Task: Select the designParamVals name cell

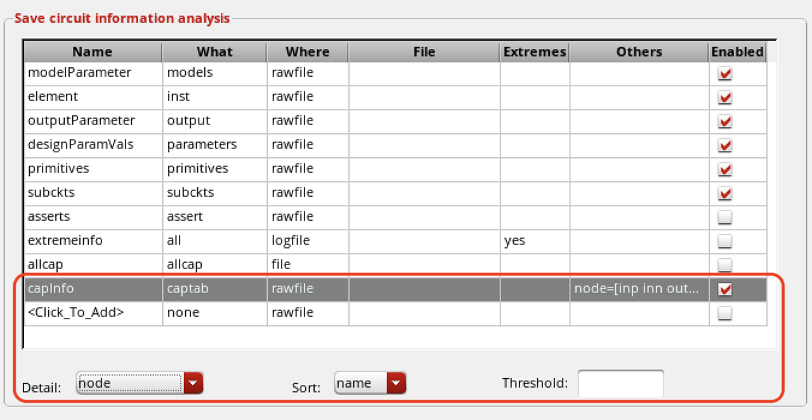Action: (x=93, y=145)
